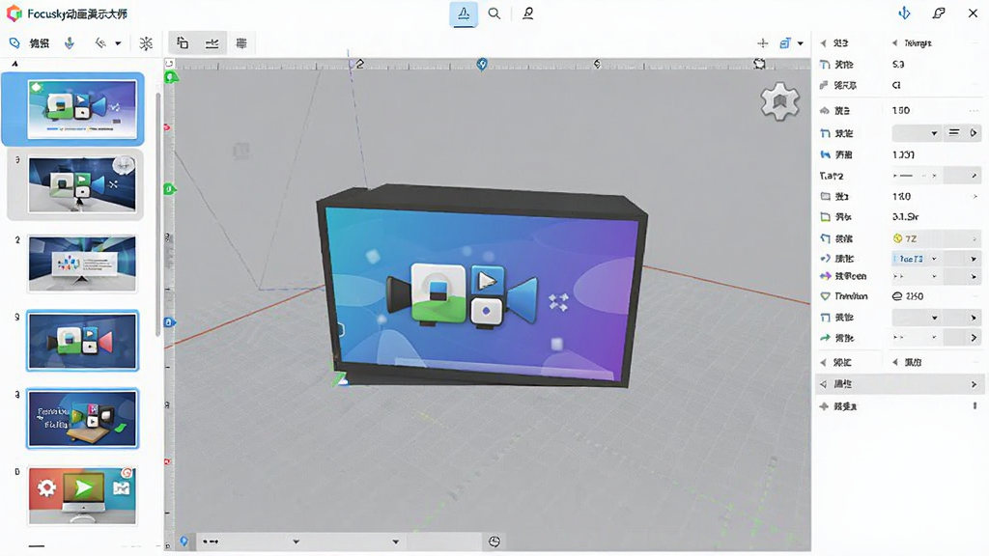Open the dropdown arrow after the eye-like toolbar icon
Image resolution: width=989 pixels, height=556 pixels.
118,43
